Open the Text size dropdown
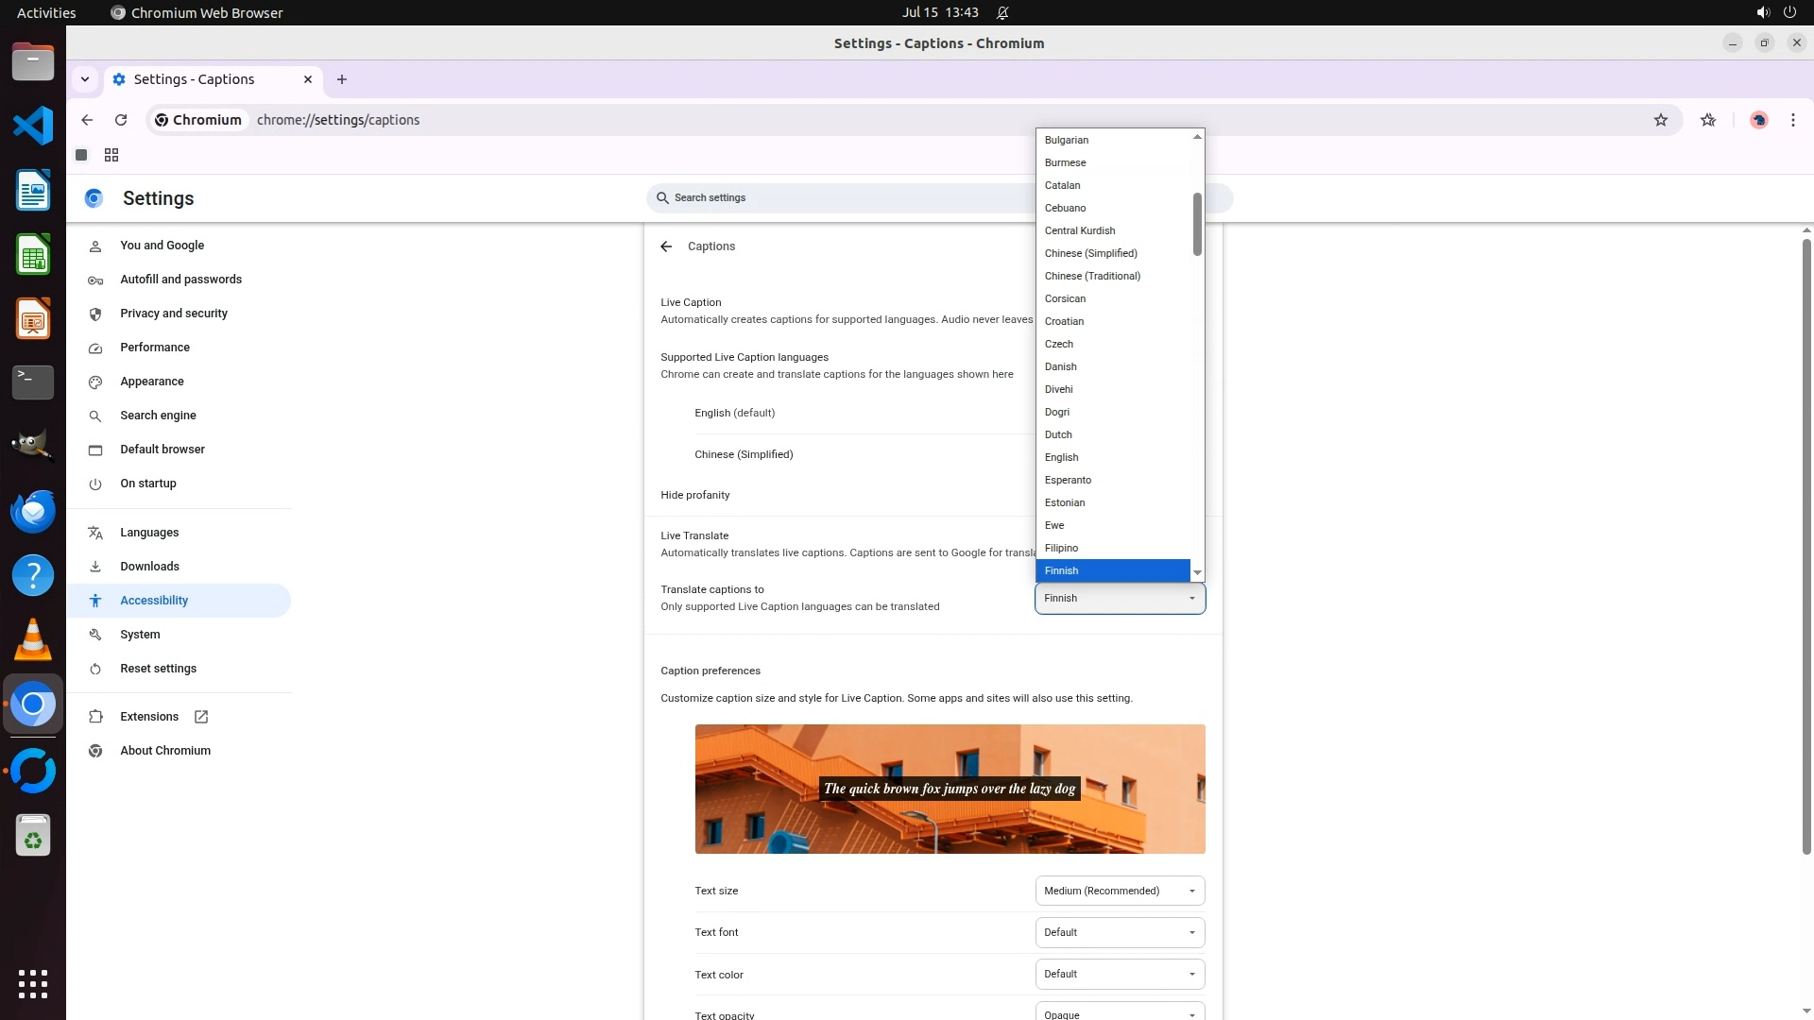 pos(1120,891)
